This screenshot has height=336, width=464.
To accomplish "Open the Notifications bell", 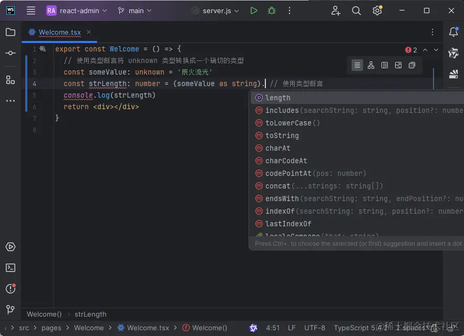I will [x=453, y=31].
